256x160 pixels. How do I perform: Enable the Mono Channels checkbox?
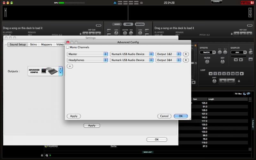point(68,47)
